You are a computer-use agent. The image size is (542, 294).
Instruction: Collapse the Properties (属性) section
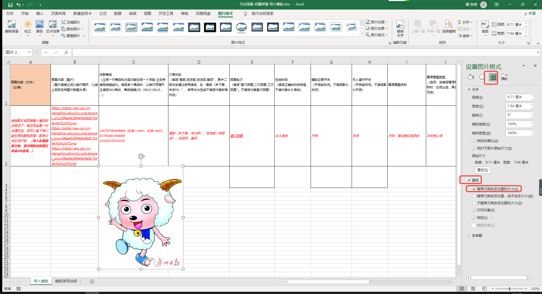click(x=469, y=180)
